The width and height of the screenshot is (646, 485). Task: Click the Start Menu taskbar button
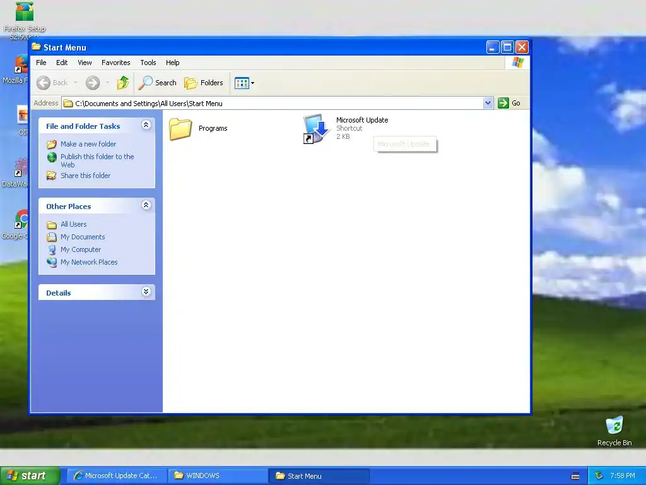pos(319,476)
